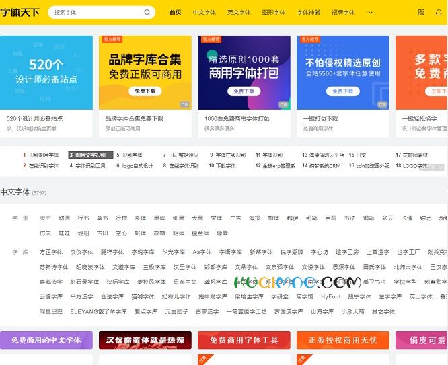Screen dimensions: 448x365
Task: Click 免费下载 on 商用字体打包 banner
Action: tap(244, 91)
